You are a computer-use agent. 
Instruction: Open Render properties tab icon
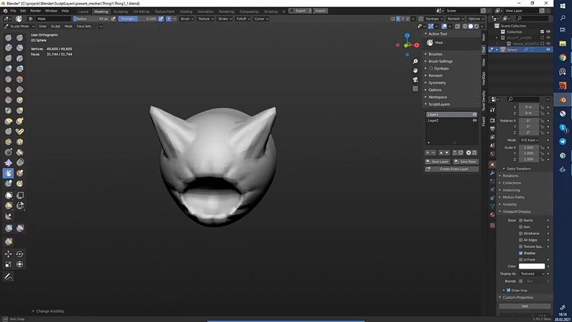[492, 120]
